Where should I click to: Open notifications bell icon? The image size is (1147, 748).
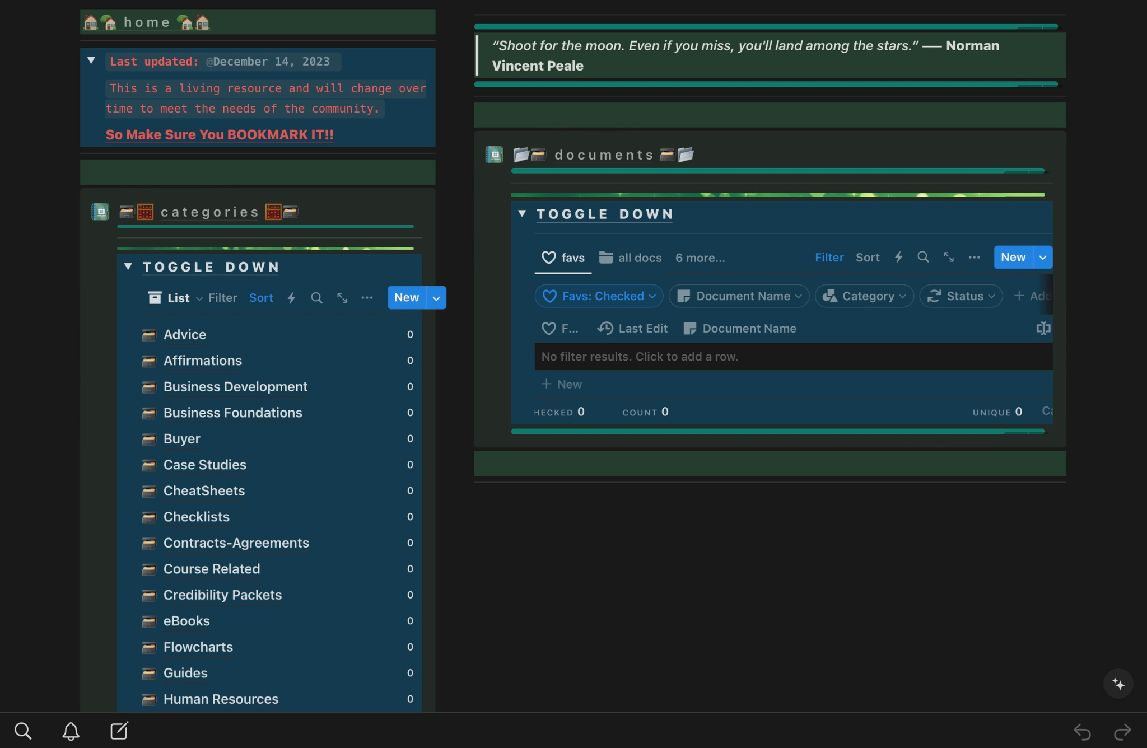71,731
